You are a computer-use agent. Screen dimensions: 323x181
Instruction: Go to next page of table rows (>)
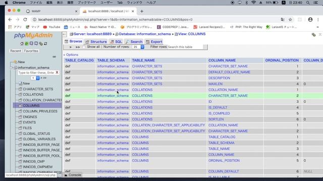pyautogui.click(x=71, y=47)
